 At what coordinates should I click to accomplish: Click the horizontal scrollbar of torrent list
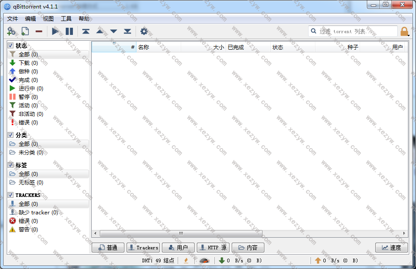(181, 233)
